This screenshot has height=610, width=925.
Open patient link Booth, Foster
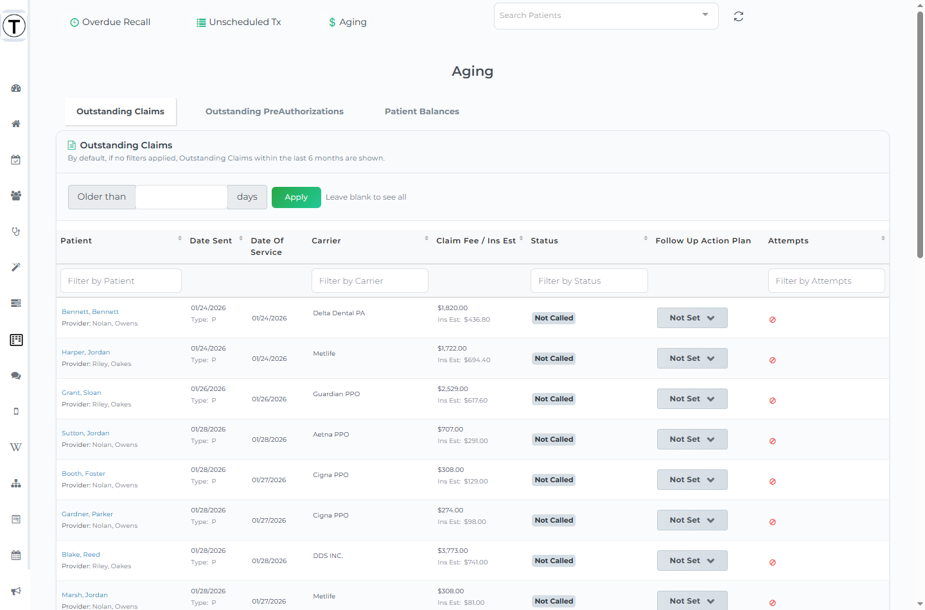[x=84, y=474]
